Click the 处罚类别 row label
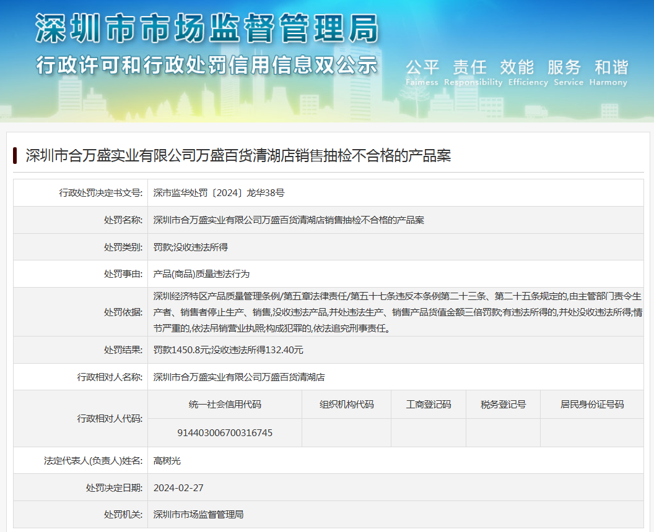654x532 pixels. (x=123, y=247)
